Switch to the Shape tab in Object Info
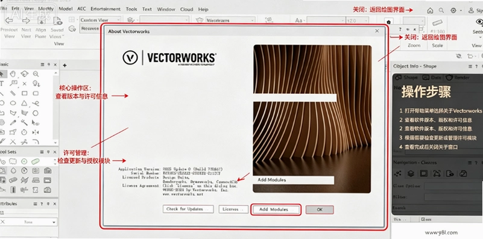483x239 pixels. pyautogui.click(x=406, y=78)
